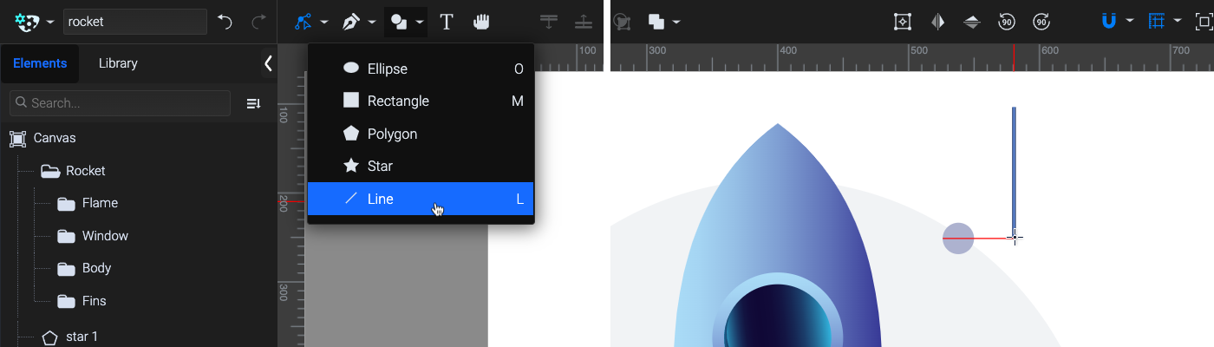Rotate 90 degrees clockwise
1214x347 pixels.
(1042, 22)
